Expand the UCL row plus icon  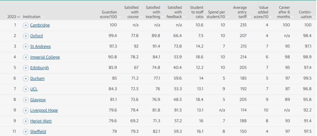(x=26, y=89)
